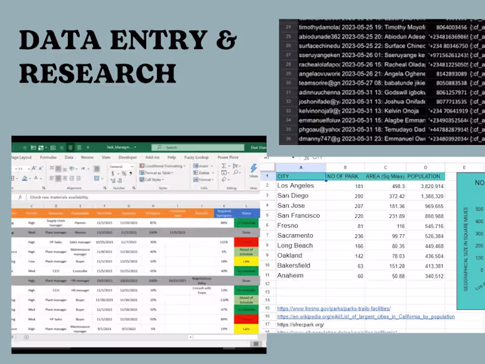Click the camera icon in quick access toolbar
The height and width of the screenshot is (364, 485).
coord(53,147)
